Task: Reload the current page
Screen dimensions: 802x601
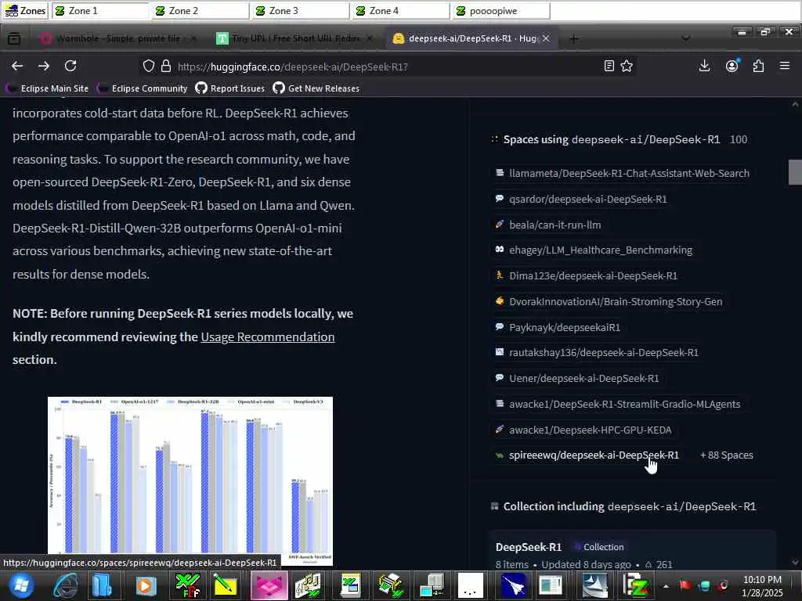Action: pos(70,66)
